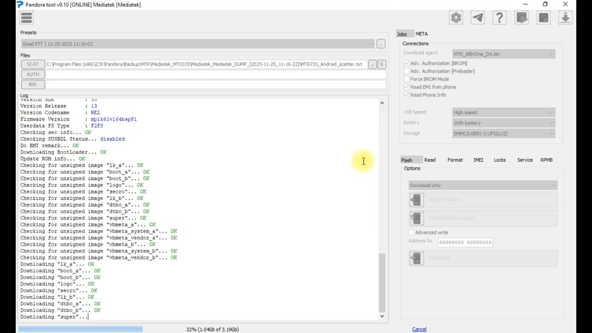Image resolution: width=592 pixels, height=333 pixels.
Task: Open the Download only options dropdown
Action: [x=483, y=185]
